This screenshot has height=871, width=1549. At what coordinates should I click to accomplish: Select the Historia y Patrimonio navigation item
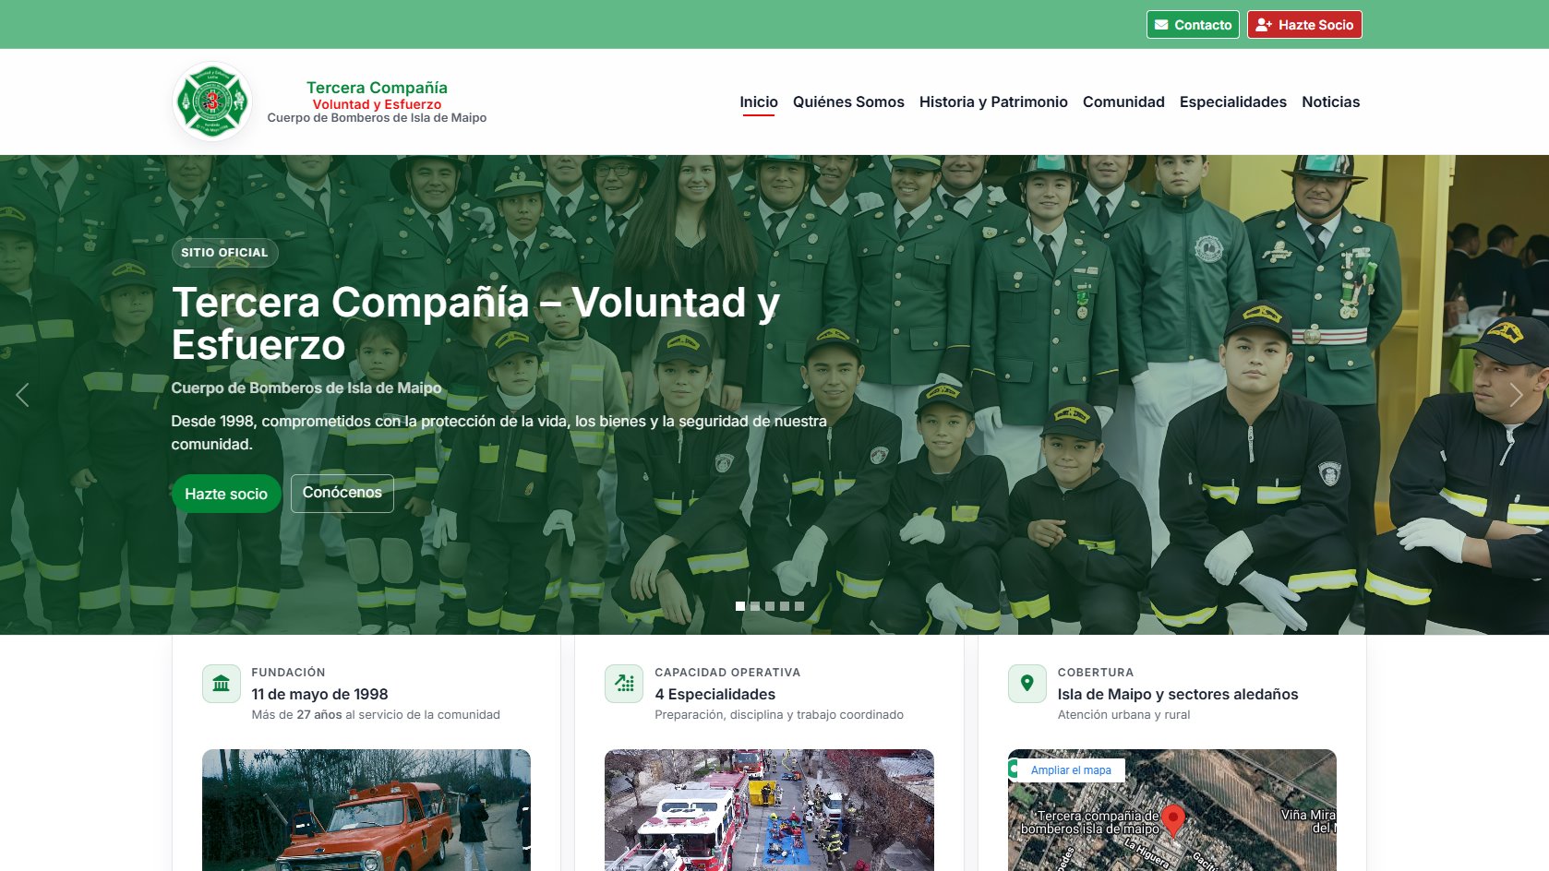tap(993, 101)
